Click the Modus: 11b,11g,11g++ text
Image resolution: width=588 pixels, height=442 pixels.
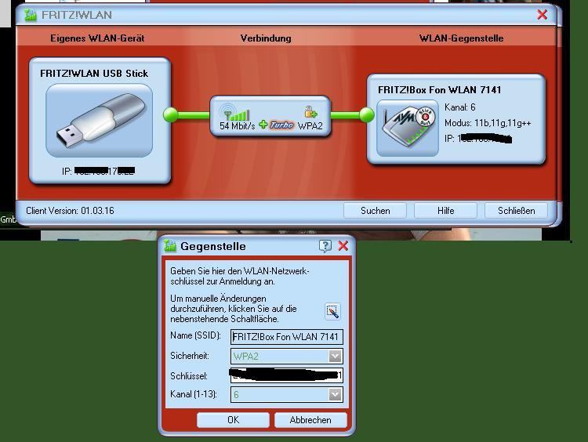(488, 123)
